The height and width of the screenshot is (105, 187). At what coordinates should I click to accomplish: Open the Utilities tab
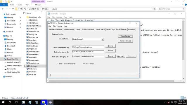78,29
